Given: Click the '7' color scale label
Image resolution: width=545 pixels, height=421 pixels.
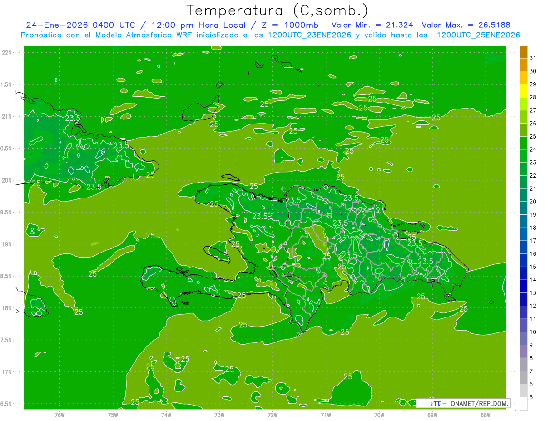Looking at the screenshot, I should 532,371.
